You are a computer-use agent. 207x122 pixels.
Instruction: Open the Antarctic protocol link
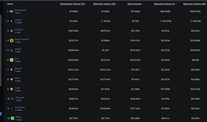click(x=20, y=98)
